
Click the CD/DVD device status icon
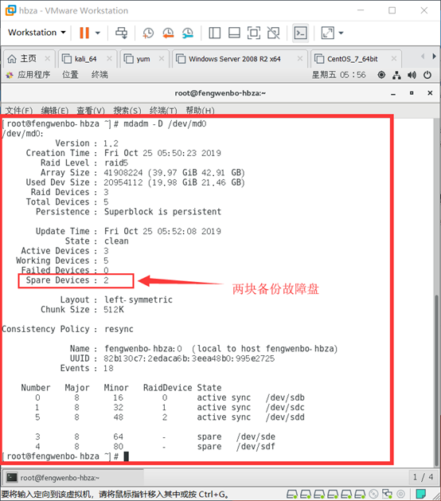point(373,495)
